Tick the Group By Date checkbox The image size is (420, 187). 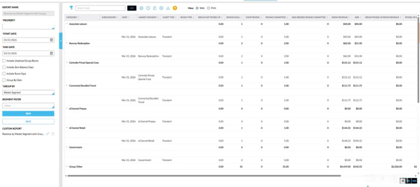pos(4,80)
